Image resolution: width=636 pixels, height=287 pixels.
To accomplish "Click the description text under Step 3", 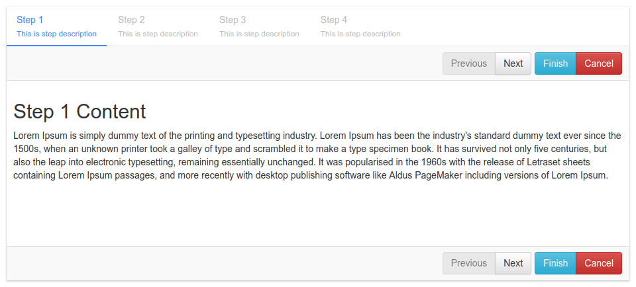I will point(259,34).
